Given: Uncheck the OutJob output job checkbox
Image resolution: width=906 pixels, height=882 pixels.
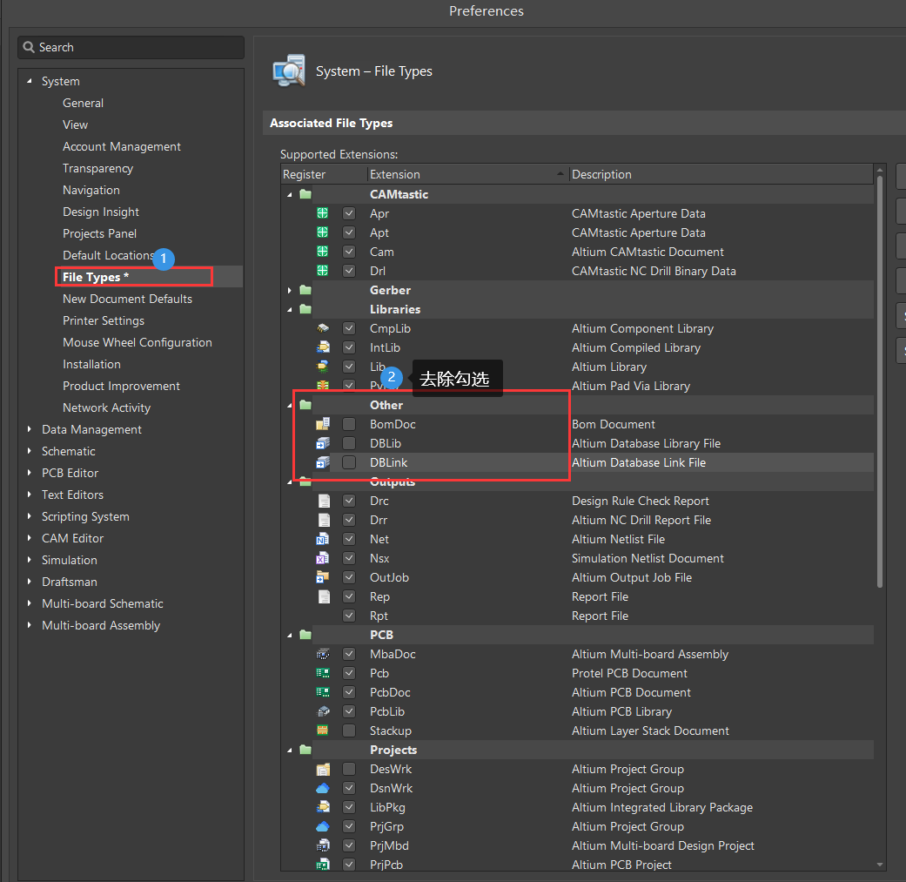Looking at the screenshot, I should 349,577.
